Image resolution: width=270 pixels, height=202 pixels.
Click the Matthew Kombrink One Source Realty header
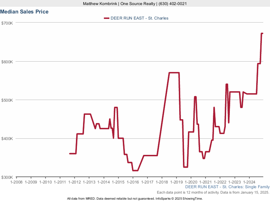pos(135,4)
